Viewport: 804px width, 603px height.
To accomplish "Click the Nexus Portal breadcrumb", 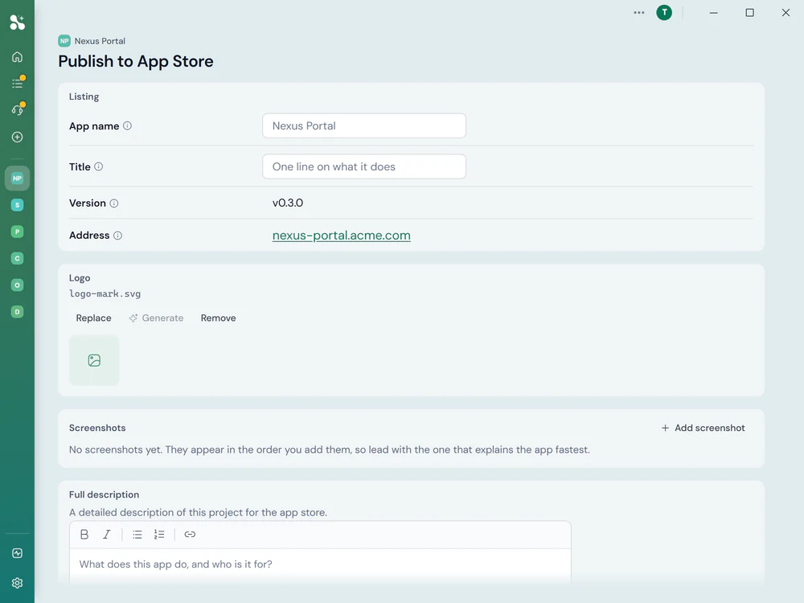I will [100, 41].
